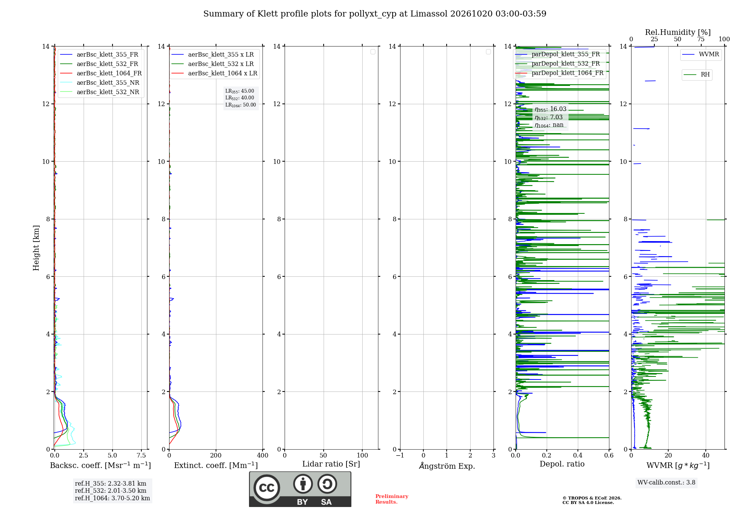Select the η1064: nan value

click(549, 125)
